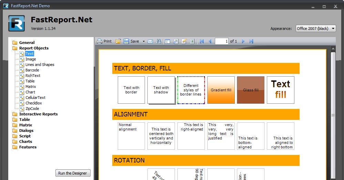Click the Run the Designer button
The height and width of the screenshot is (180, 344).
point(73,173)
